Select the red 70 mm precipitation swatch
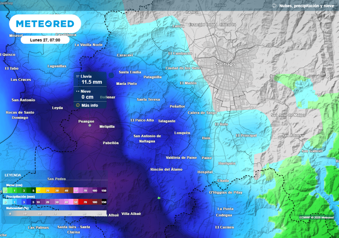The image size is (339, 238). pos(85,202)
